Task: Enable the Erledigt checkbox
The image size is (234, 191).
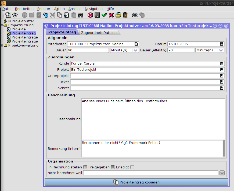Action: (132, 167)
